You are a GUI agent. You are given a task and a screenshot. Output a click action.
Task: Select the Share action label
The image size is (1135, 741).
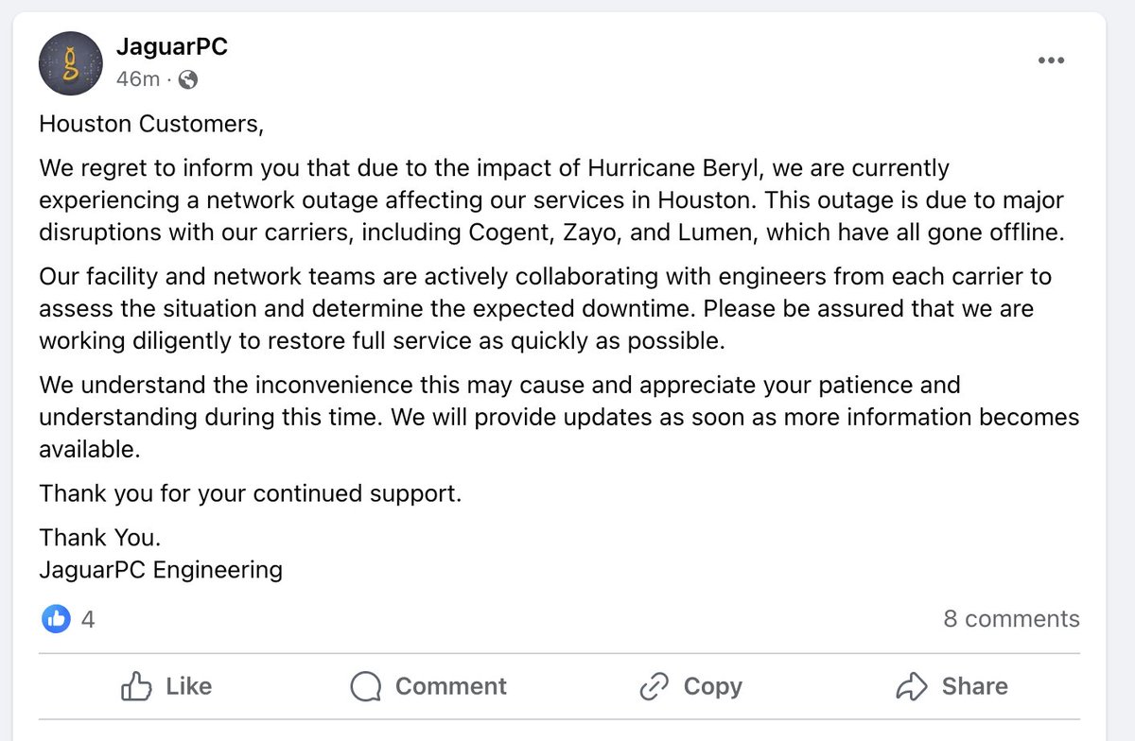pyautogui.click(x=974, y=686)
